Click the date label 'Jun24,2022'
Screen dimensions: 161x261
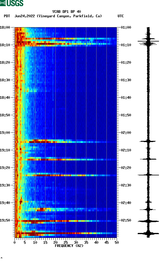click(25, 16)
